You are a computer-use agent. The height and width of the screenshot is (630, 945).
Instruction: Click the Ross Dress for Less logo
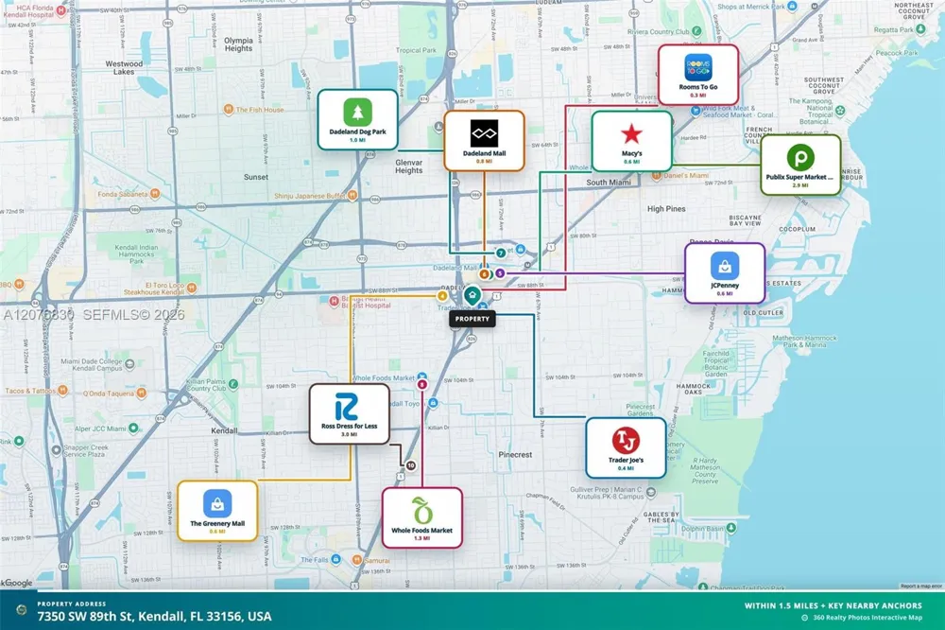click(347, 406)
